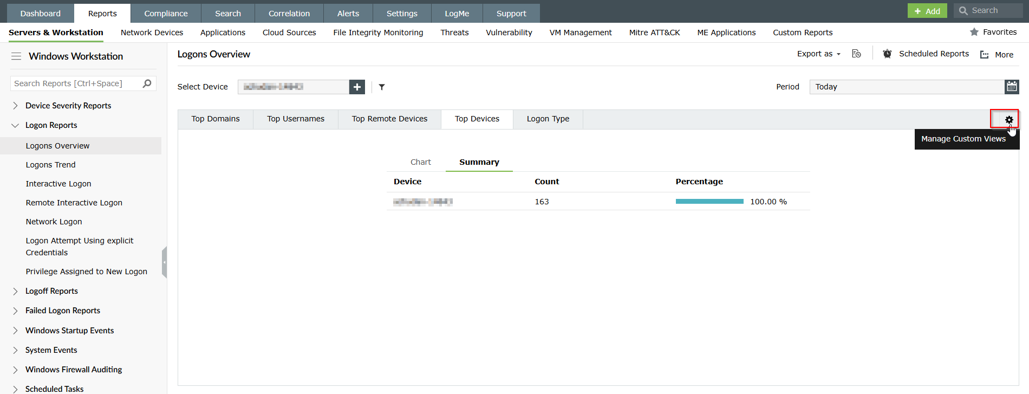Image resolution: width=1029 pixels, height=394 pixels.
Task: Open Scheduled Reports alarm clock icon
Action: click(x=887, y=54)
